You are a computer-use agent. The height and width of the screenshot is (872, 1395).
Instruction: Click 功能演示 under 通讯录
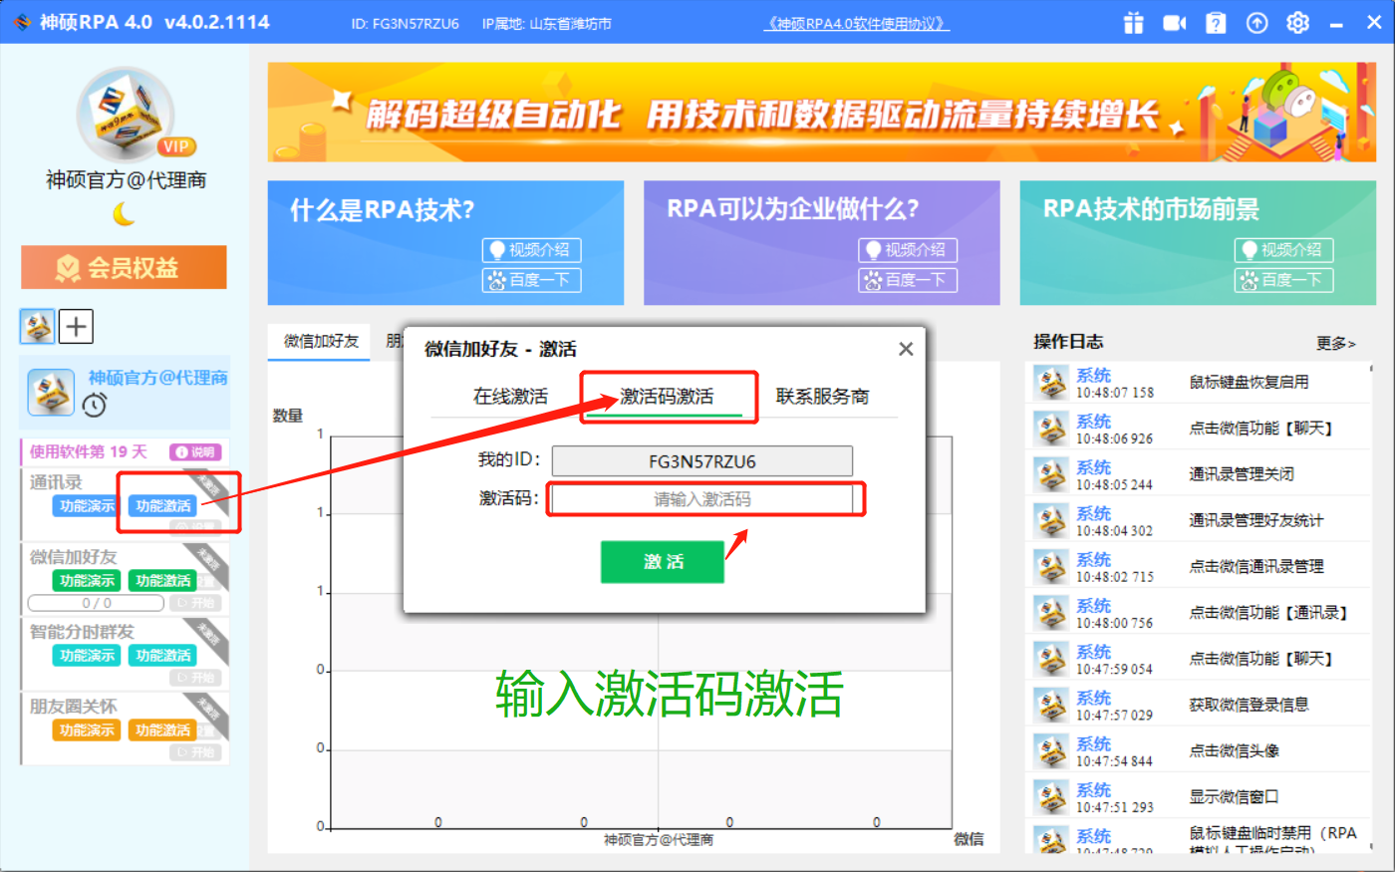click(x=87, y=506)
